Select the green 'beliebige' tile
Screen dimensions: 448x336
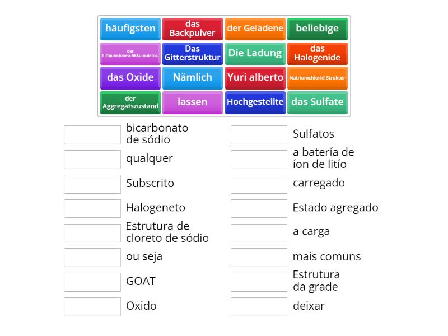[x=318, y=29]
